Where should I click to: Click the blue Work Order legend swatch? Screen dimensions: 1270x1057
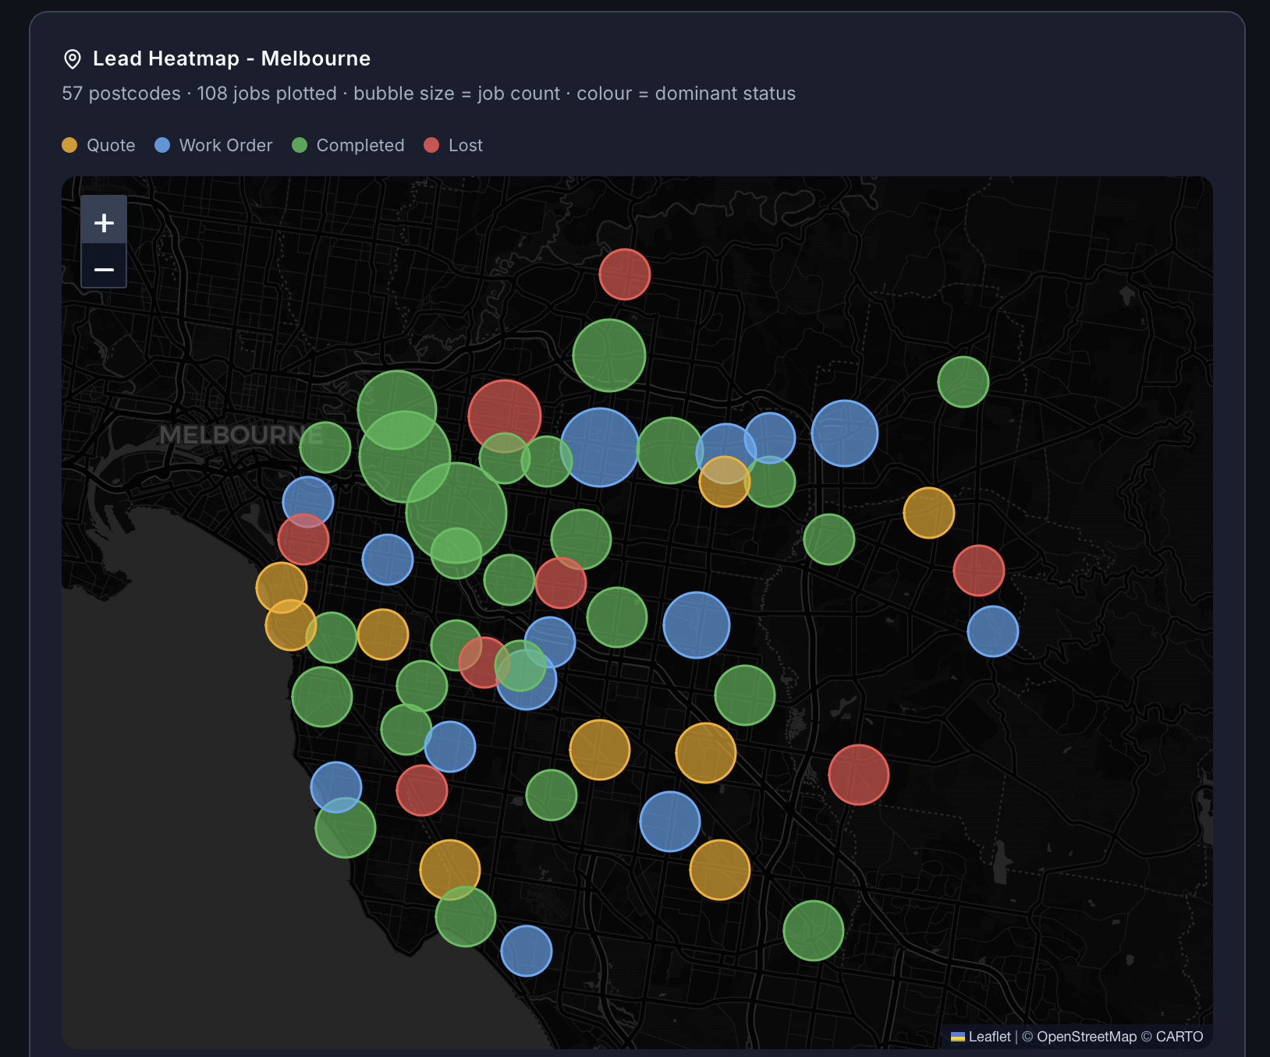[162, 145]
